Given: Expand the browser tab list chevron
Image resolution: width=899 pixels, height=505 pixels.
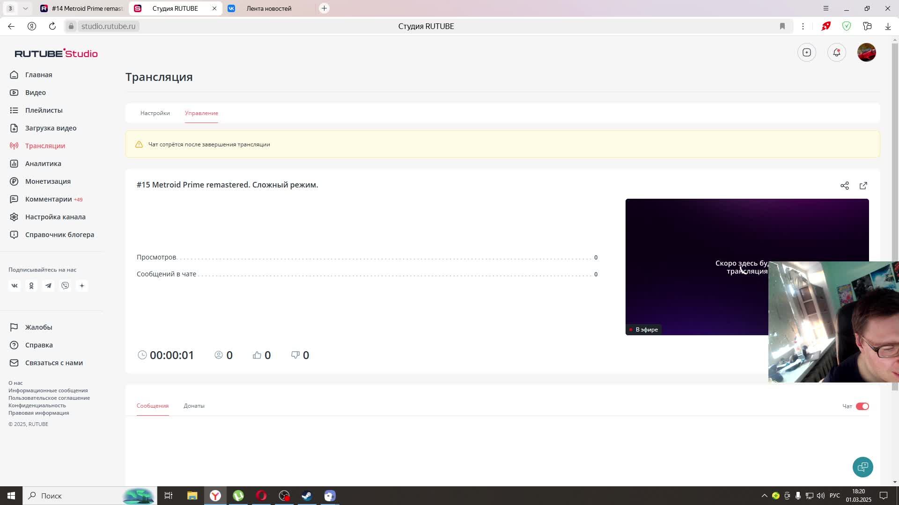Looking at the screenshot, I should [x=25, y=8].
